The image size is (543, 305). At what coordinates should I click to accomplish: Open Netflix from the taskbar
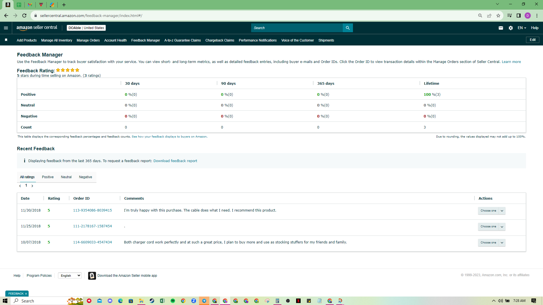pos(298,301)
